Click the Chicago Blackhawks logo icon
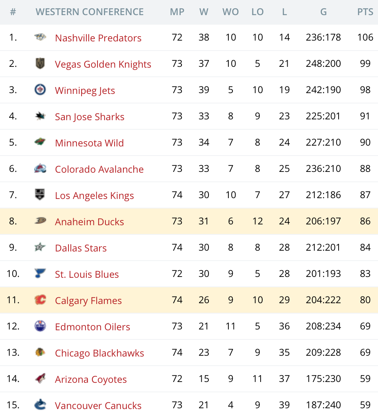Image resolution: width=378 pixels, height=417 pixels. click(x=40, y=353)
